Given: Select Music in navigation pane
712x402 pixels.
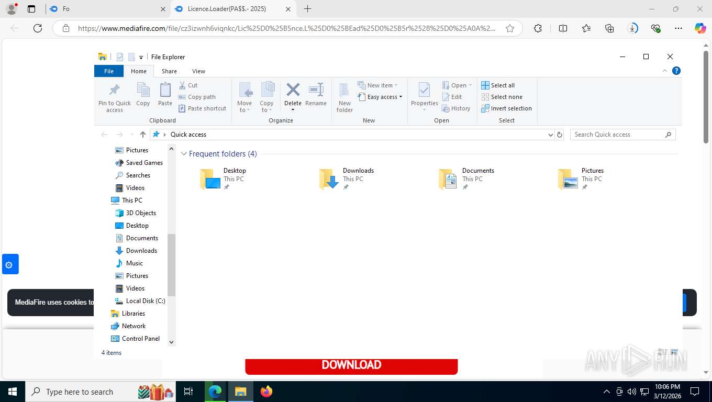Looking at the screenshot, I should coord(129,263).
